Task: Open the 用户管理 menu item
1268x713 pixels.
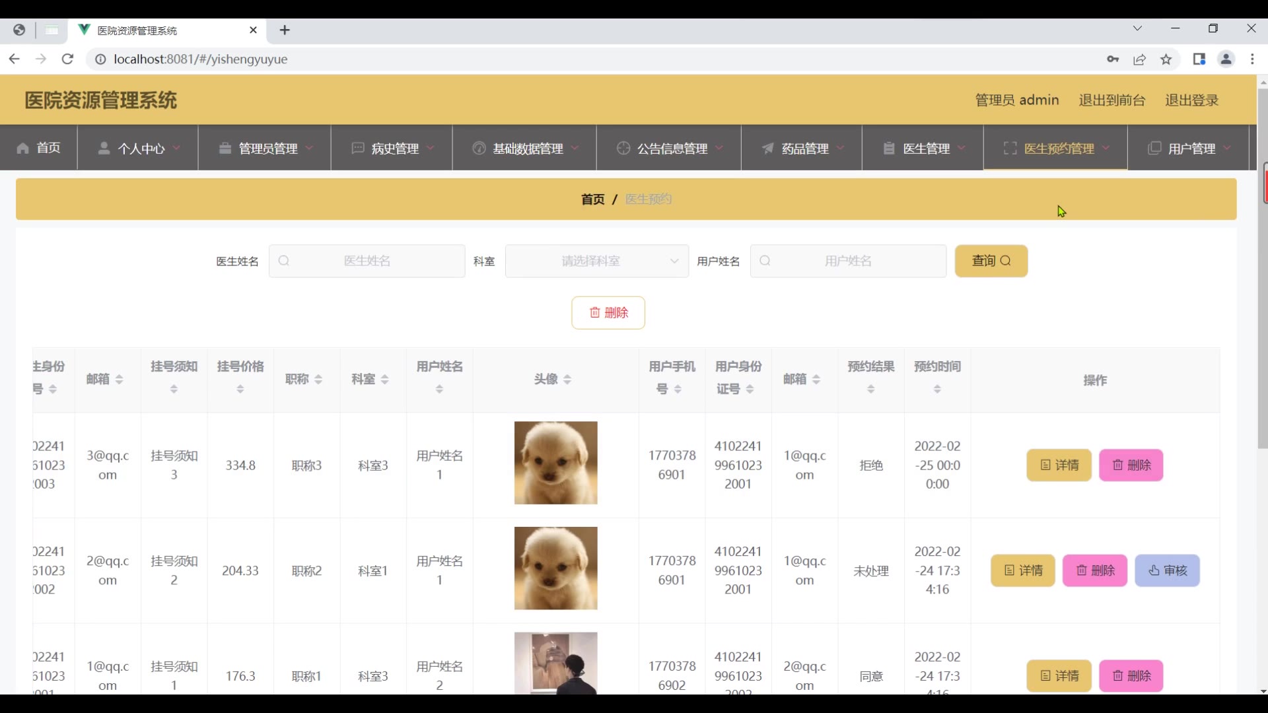Action: click(1191, 149)
